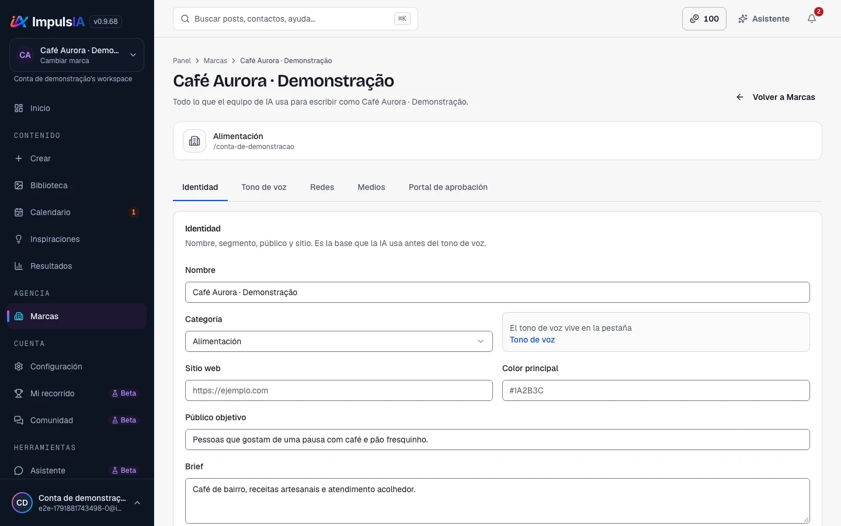This screenshot has width=841, height=526.
Task: Open the Categoría Alimentación dropdown
Action: coord(339,341)
